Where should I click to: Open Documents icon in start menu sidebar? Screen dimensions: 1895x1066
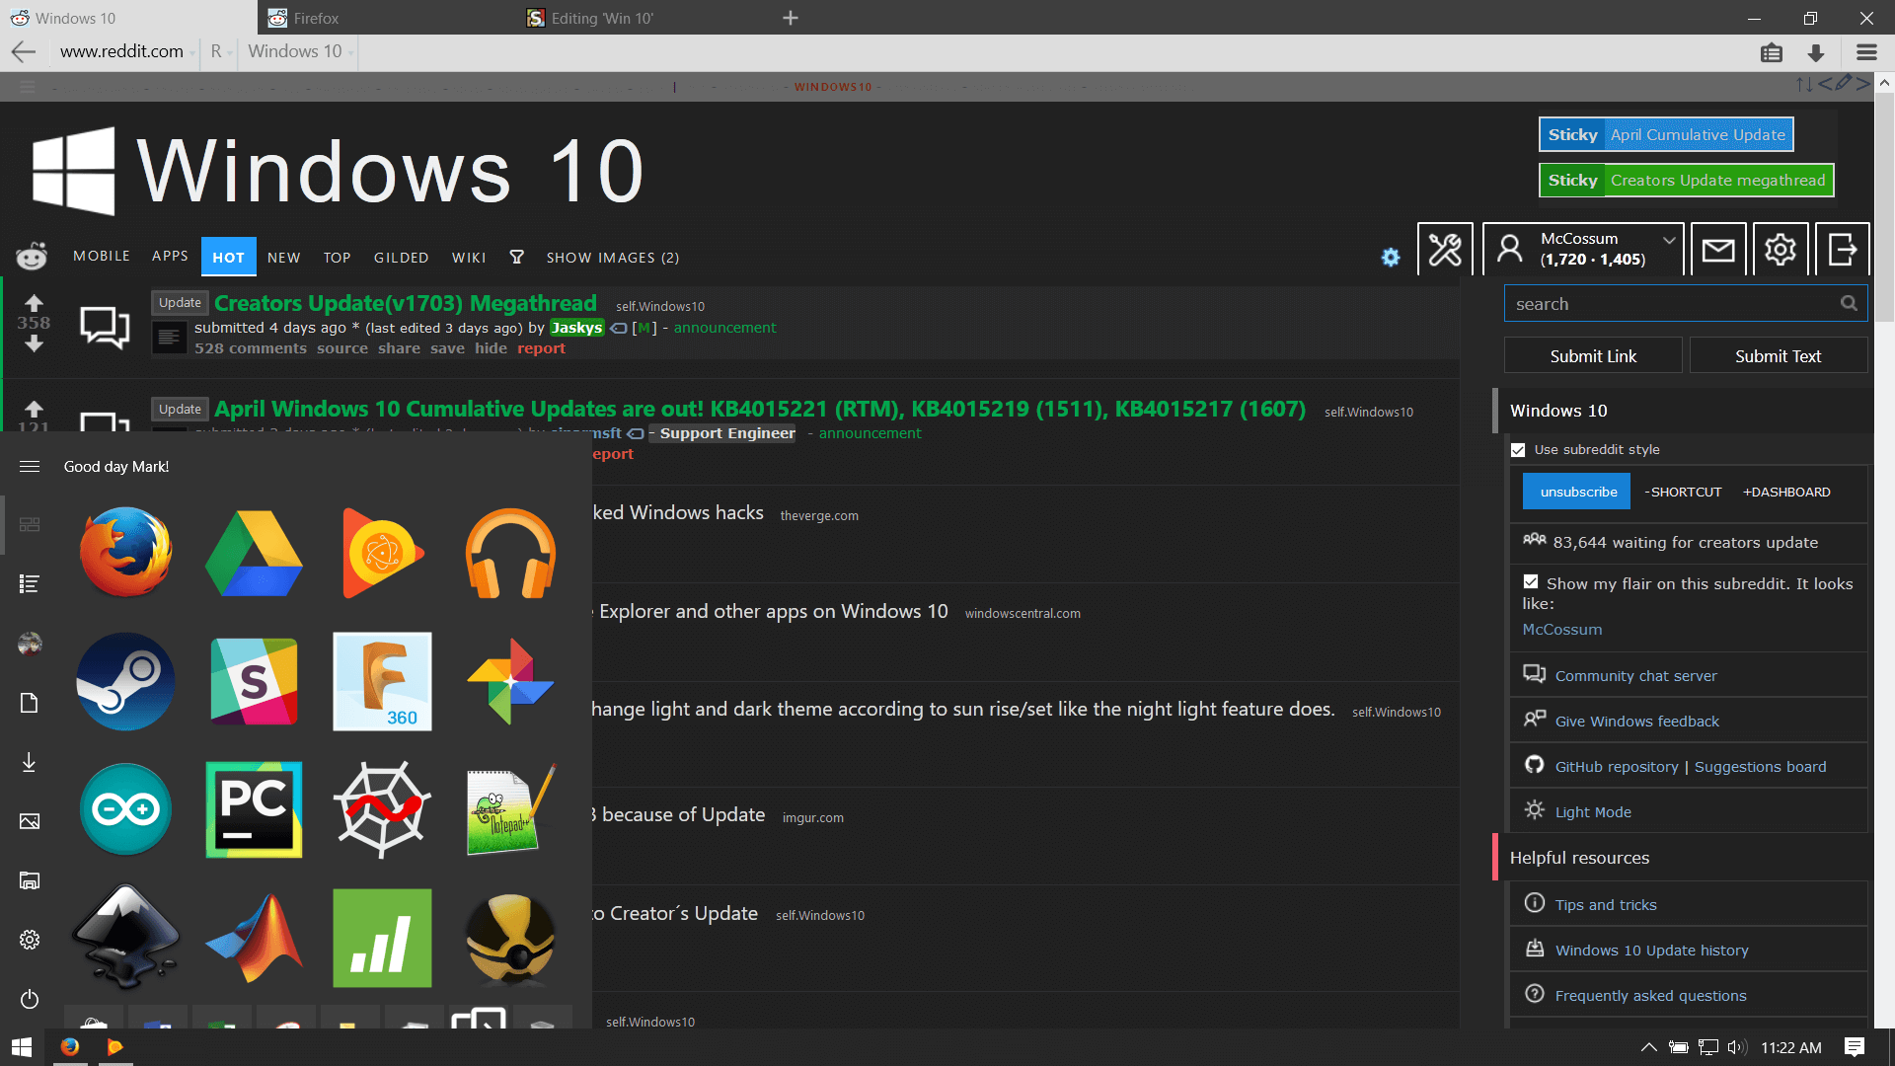[30, 703]
